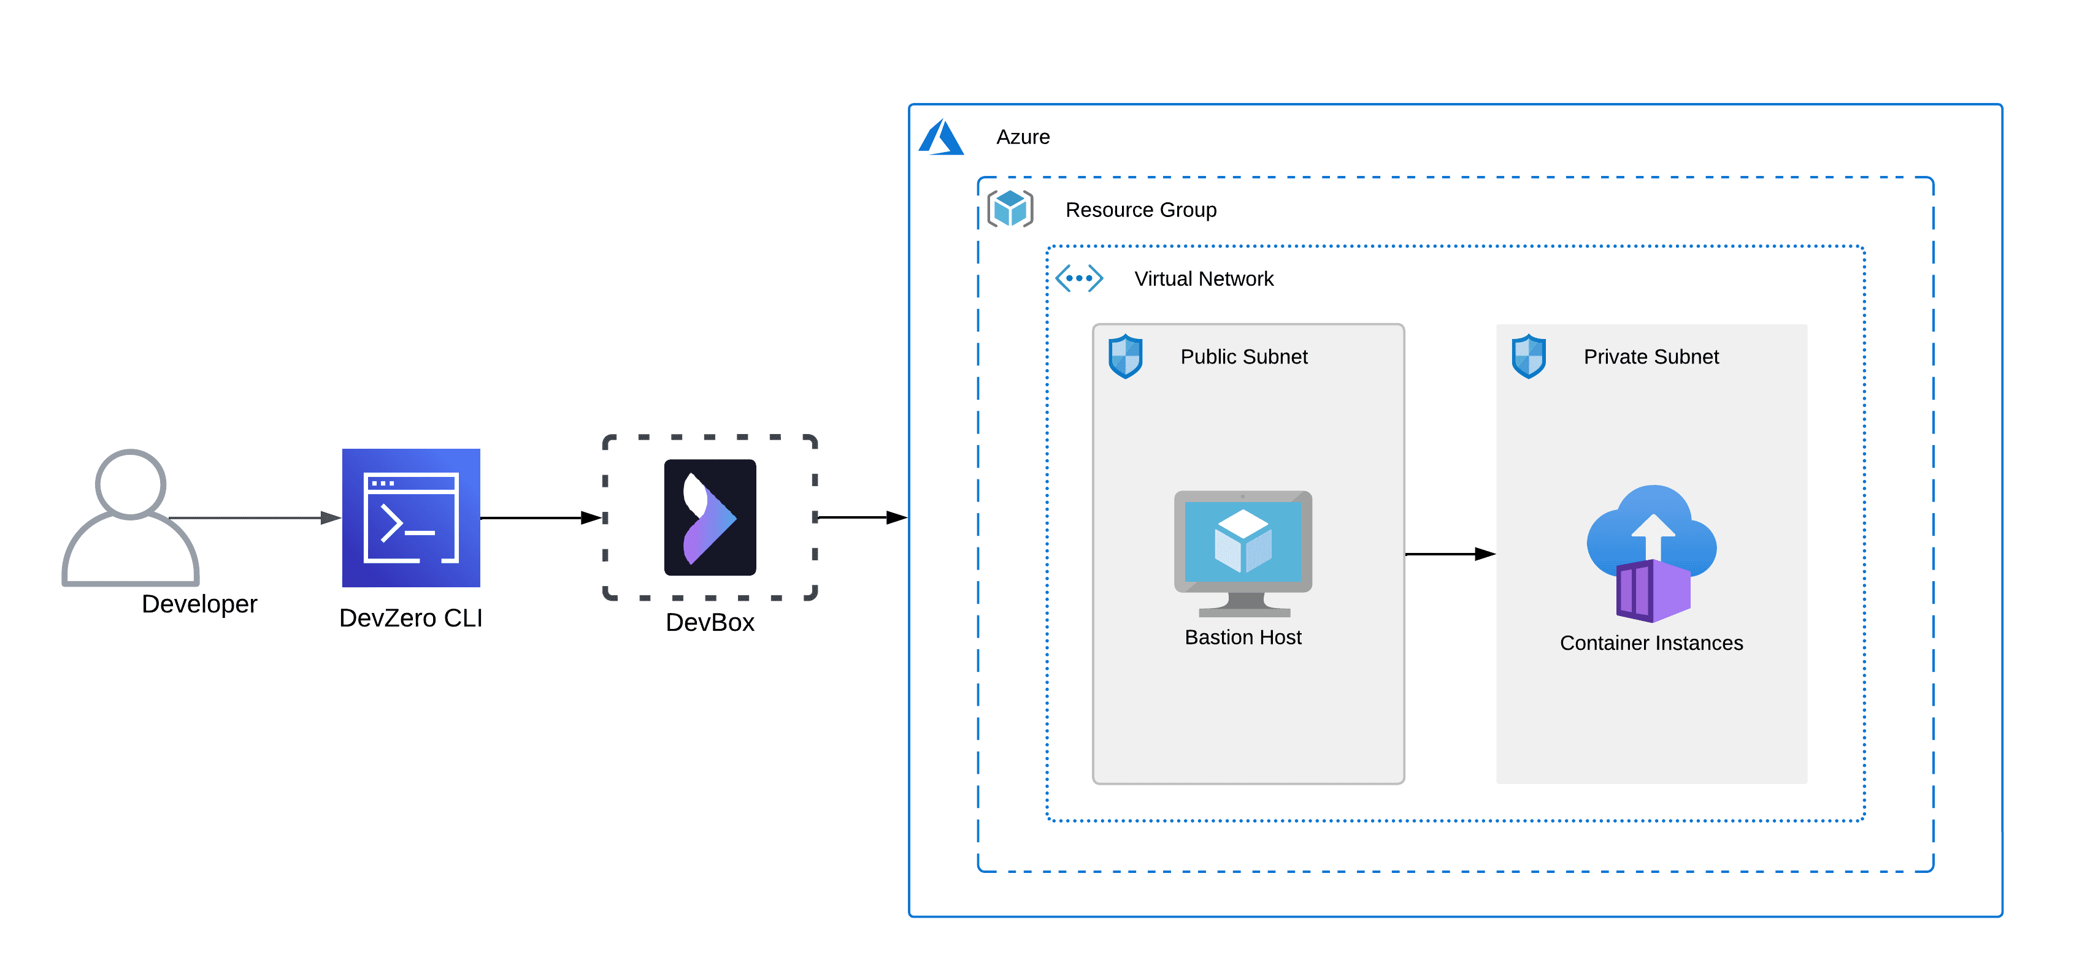Click the "Resource Group" label
This screenshot has width=2090, height=960.
click(x=1141, y=210)
